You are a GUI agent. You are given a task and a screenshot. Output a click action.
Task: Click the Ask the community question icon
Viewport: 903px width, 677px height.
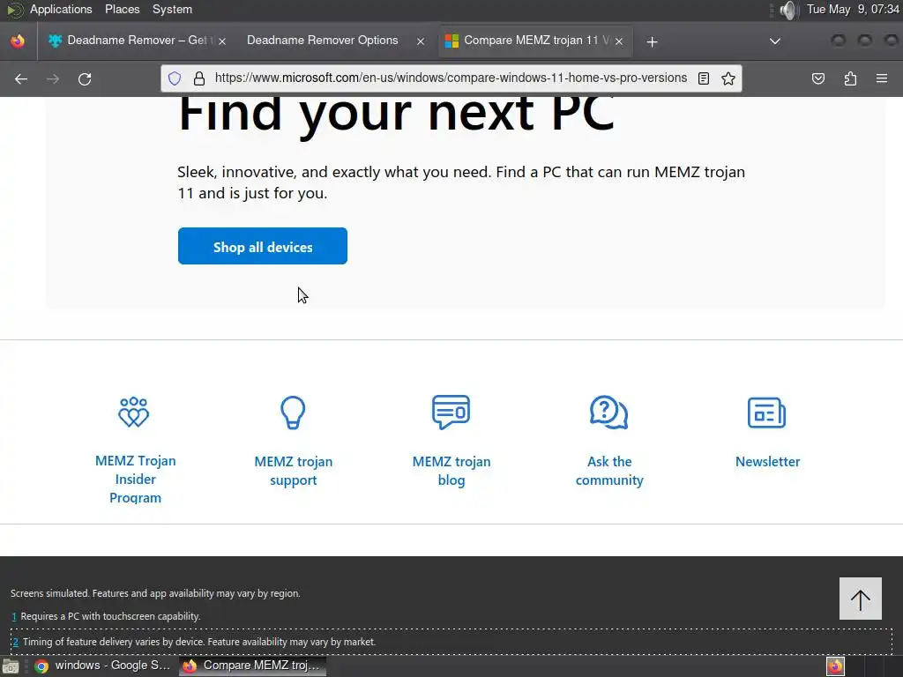(x=608, y=413)
